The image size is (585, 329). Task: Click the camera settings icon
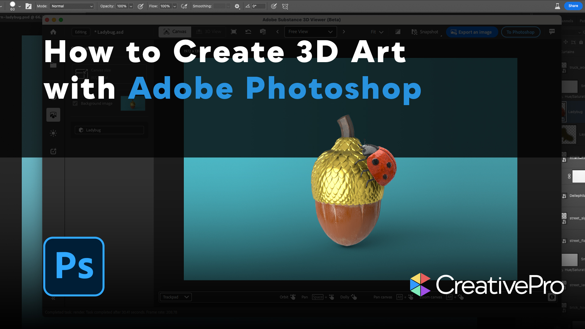tap(263, 32)
